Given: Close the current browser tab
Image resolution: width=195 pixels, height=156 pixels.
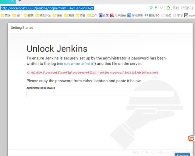Looking at the screenshot, I should [12, 1].
